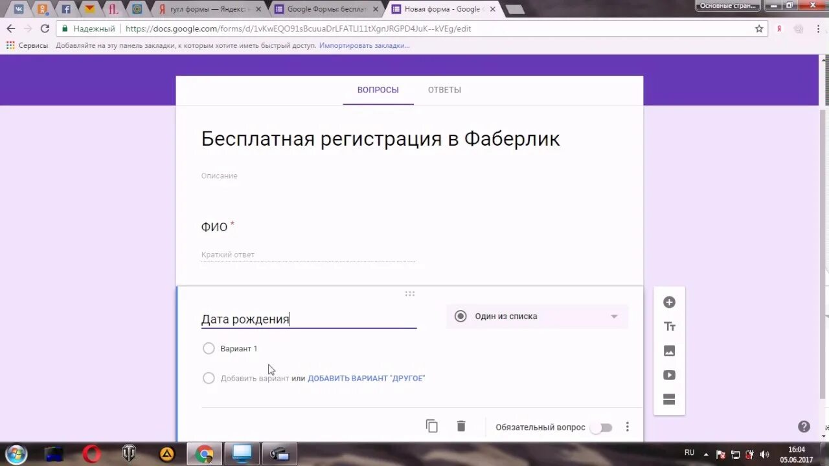Click the RU language indicator
This screenshot has height=466, width=829.
[x=690, y=452]
